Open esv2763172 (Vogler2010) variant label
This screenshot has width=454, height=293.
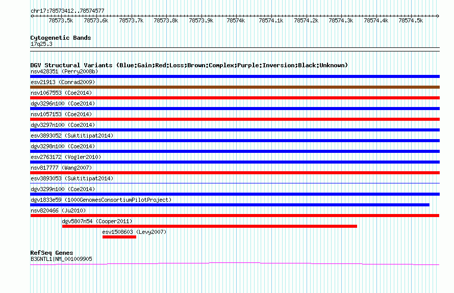[x=66, y=157]
